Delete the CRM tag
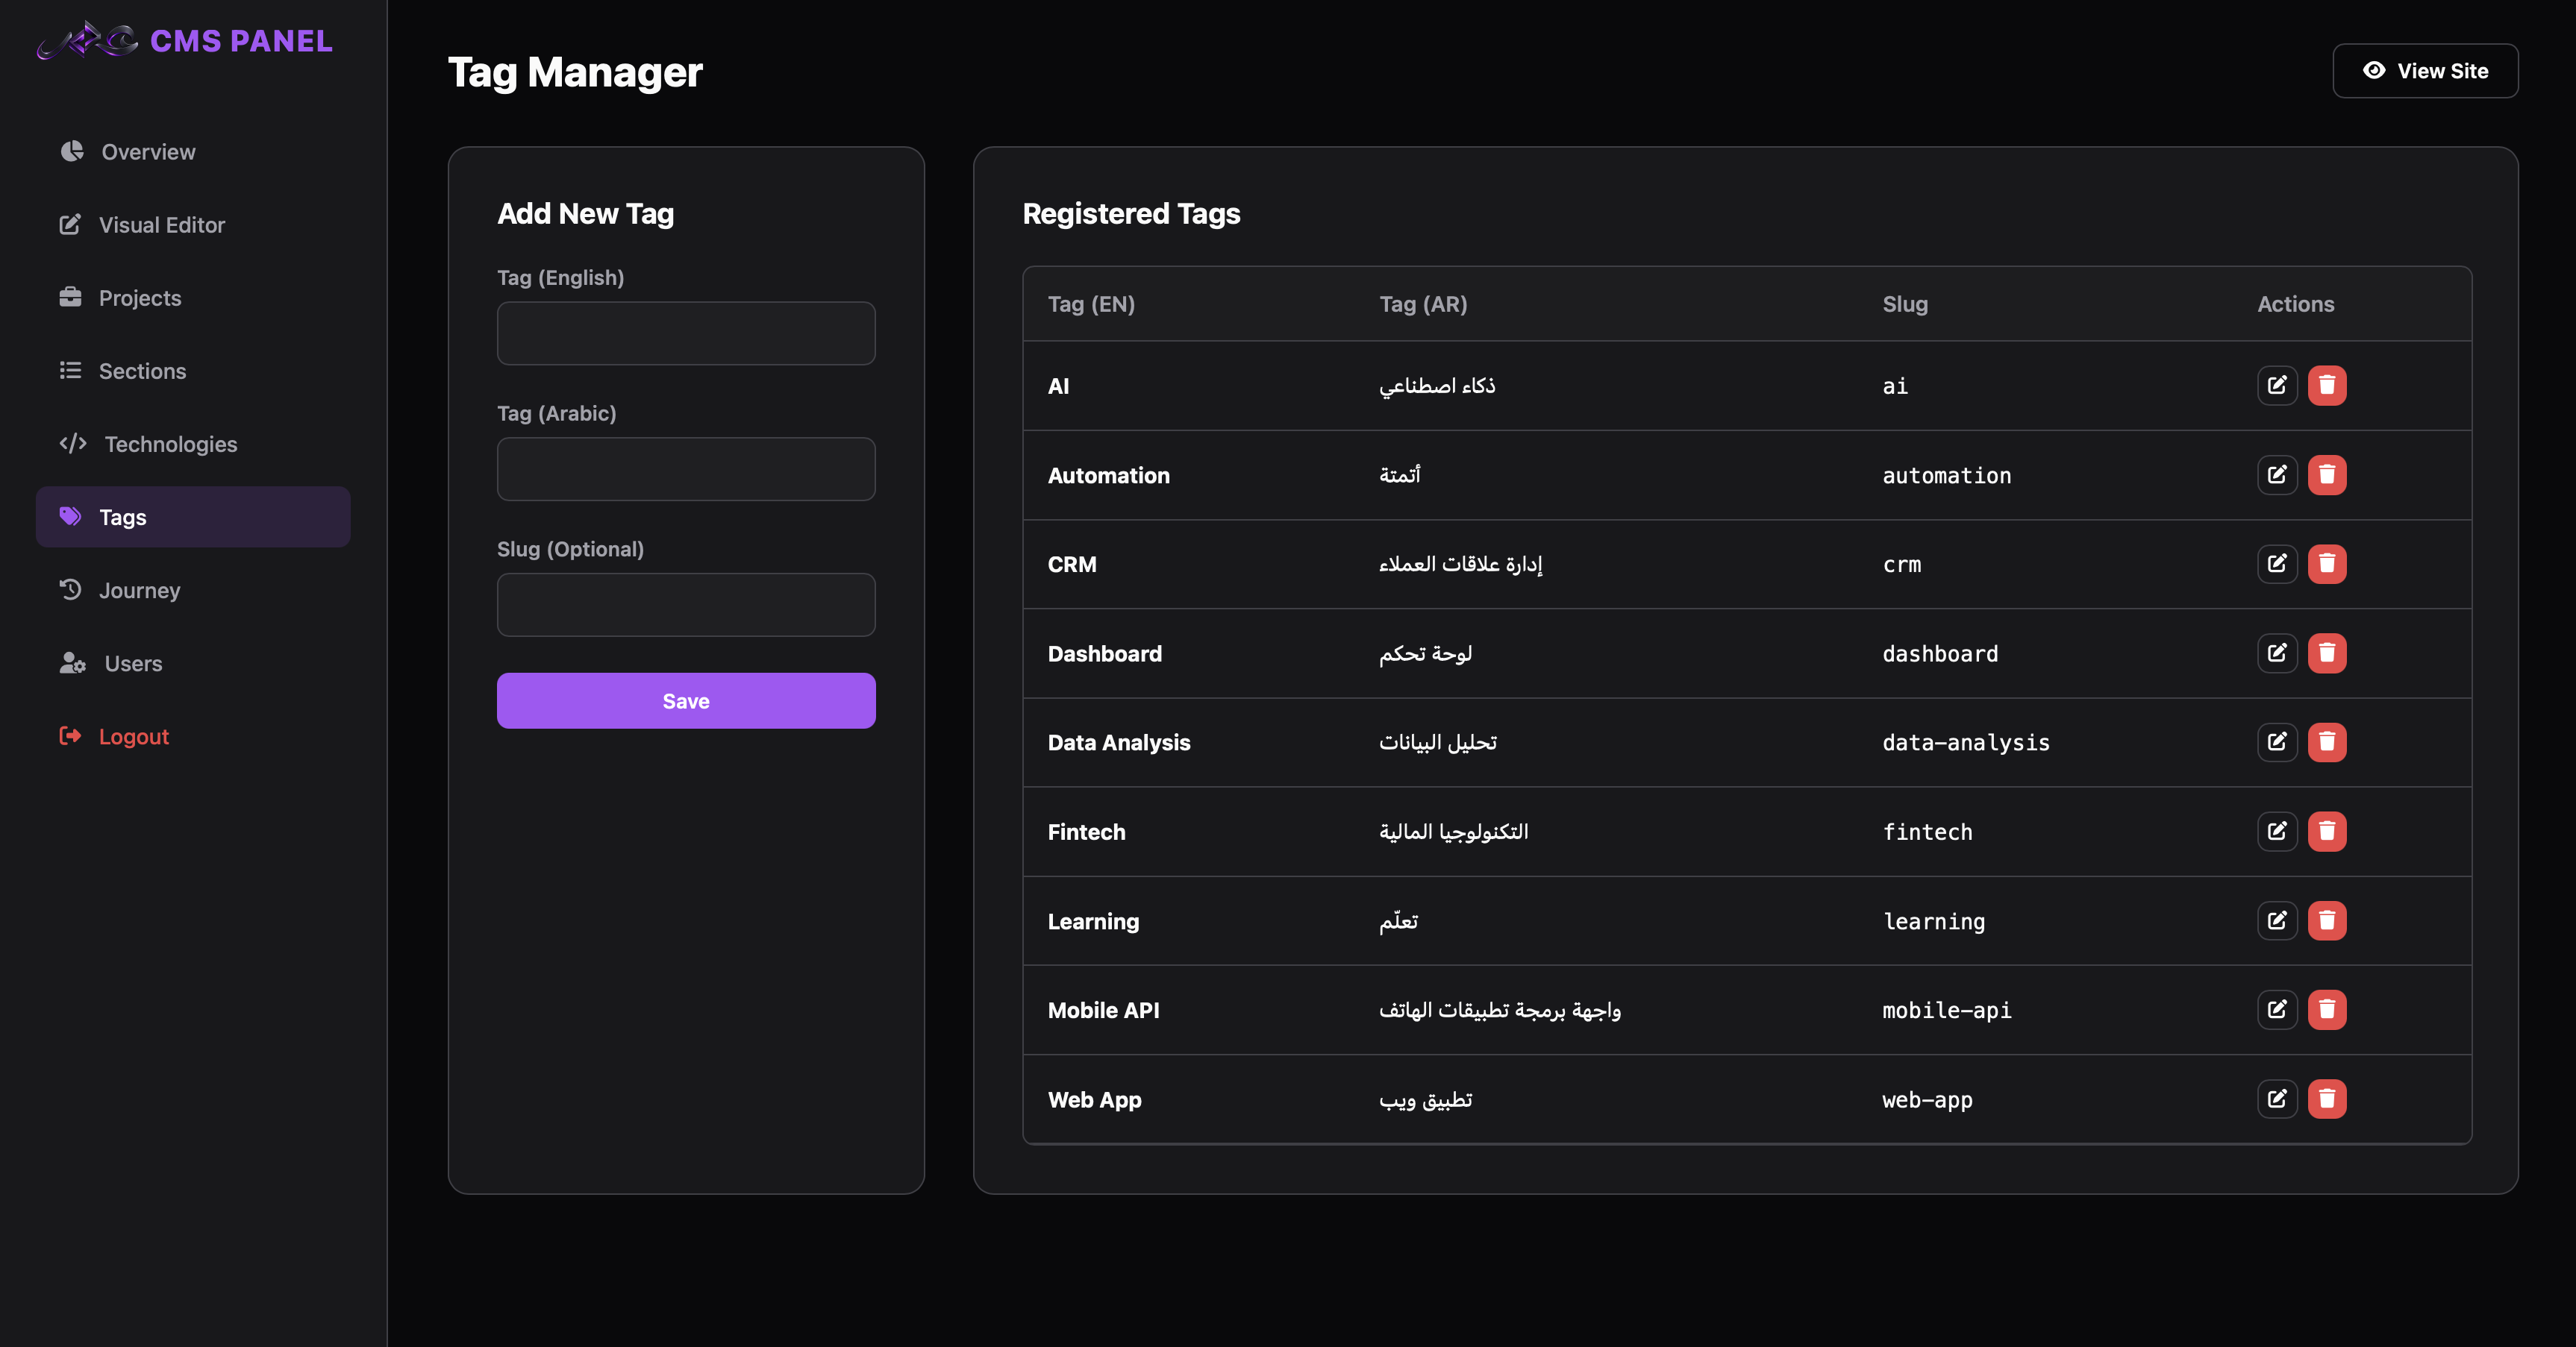Image resolution: width=2576 pixels, height=1347 pixels. (2327, 564)
